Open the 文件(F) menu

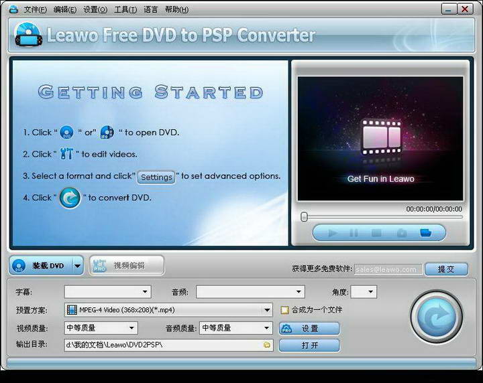(35, 9)
